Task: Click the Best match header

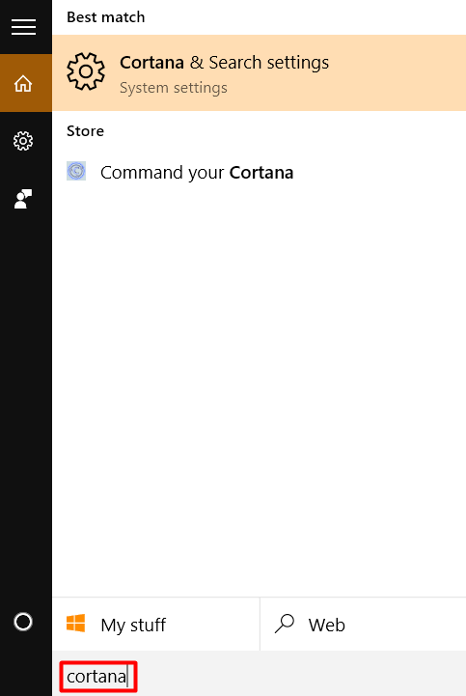Action: coord(105,16)
